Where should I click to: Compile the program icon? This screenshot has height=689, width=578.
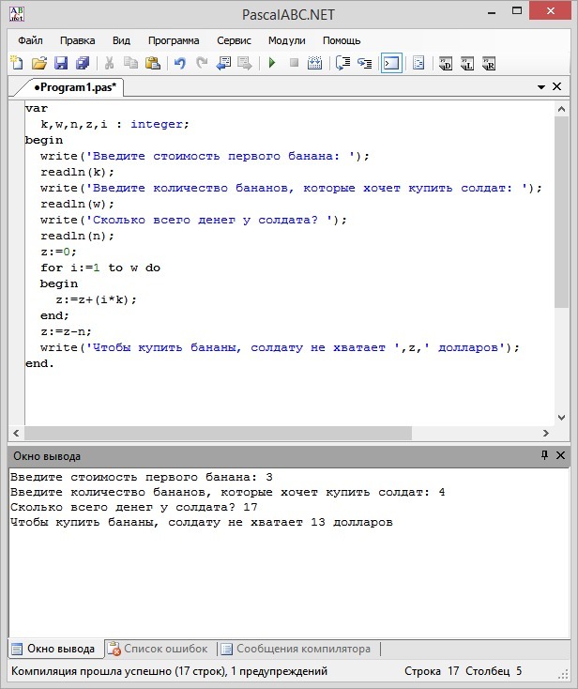click(x=314, y=63)
